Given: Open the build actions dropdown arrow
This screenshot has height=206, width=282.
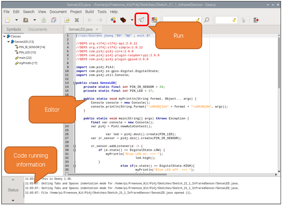Looking at the screenshot, I should pos(132,20).
